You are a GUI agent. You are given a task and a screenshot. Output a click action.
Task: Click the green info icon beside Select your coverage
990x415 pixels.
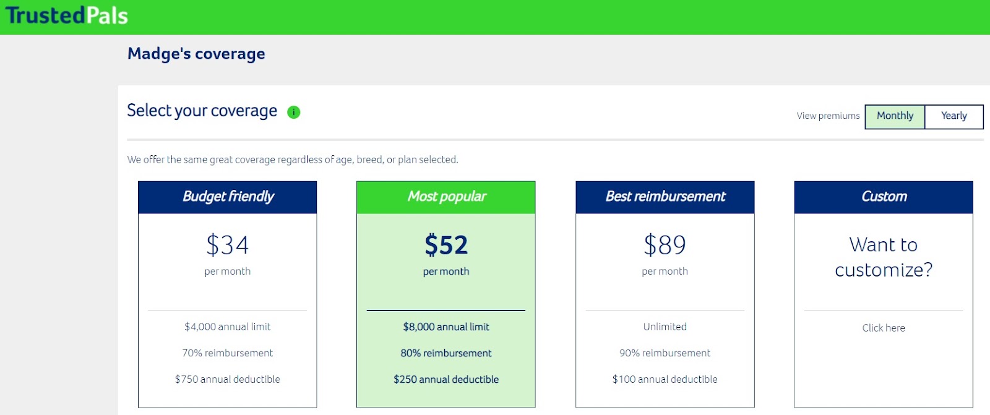[x=294, y=112]
